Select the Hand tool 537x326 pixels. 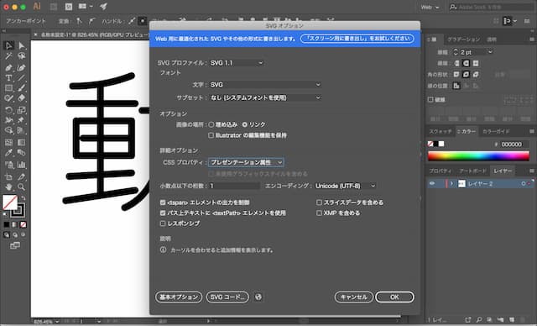[x=8, y=187]
